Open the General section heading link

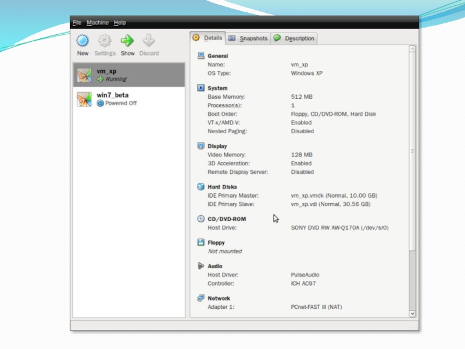pyautogui.click(x=218, y=56)
